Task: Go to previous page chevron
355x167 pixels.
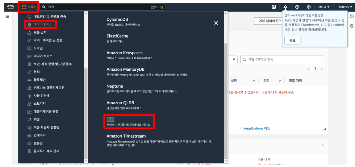Action: (308, 69)
